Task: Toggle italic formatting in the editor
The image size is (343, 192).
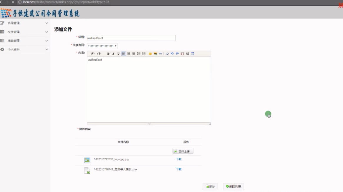Action: (113, 54)
